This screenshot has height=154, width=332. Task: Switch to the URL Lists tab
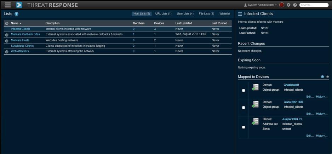[163, 14]
